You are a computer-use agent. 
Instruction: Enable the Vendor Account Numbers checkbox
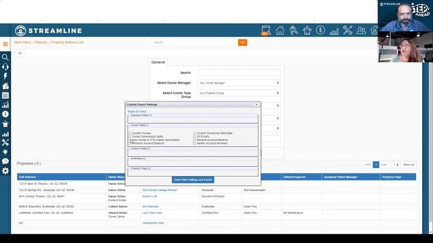pyautogui.click(x=194, y=143)
